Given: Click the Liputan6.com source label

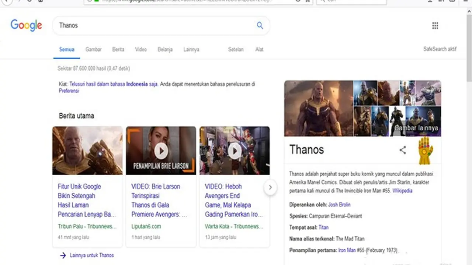Looking at the screenshot, I should point(146,226).
